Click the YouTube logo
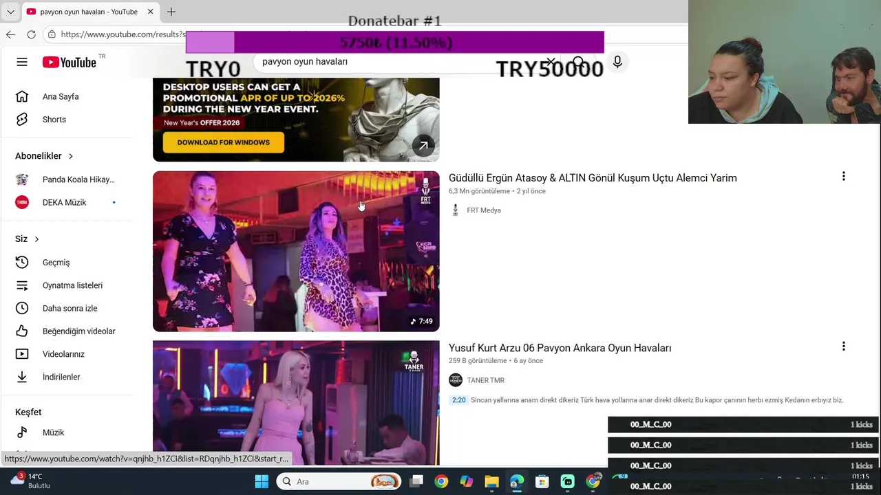The image size is (881, 495). [70, 62]
